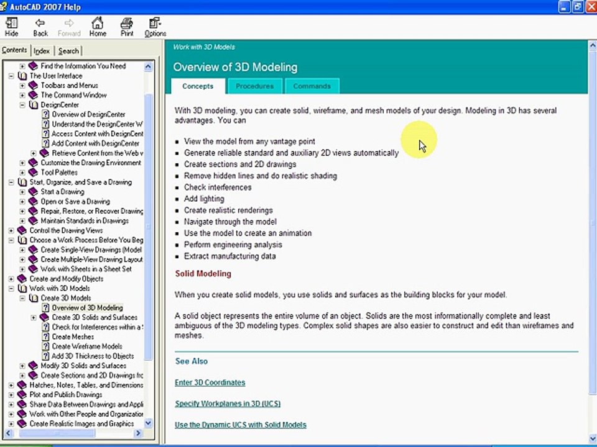Expand Modify 3D Solids and Surfaces node
Viewport: 597px width, 447px height.
pos(22,366)
